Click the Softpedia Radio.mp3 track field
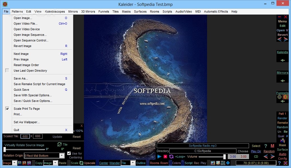Image resolution: width=291 pixels, height=168 pixels. coord(203,146)
